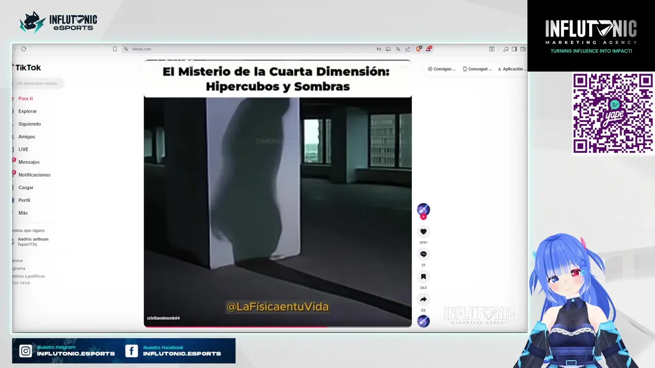655x368 pixels.
Task: Click the 263 saves count
Action: [423, 287]
